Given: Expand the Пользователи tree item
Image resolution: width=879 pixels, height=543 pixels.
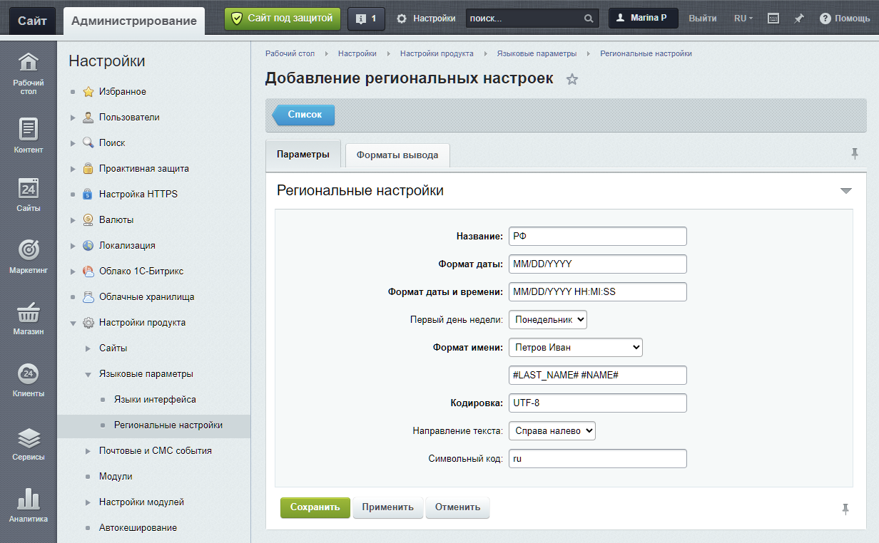Looking at the screenshot, I should [73, 118].
